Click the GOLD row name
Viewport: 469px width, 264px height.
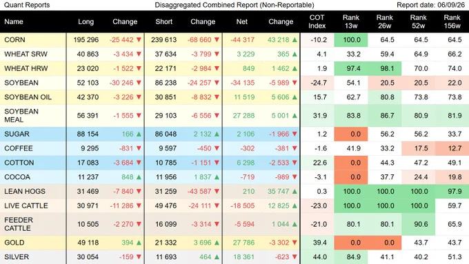point(14,243)
